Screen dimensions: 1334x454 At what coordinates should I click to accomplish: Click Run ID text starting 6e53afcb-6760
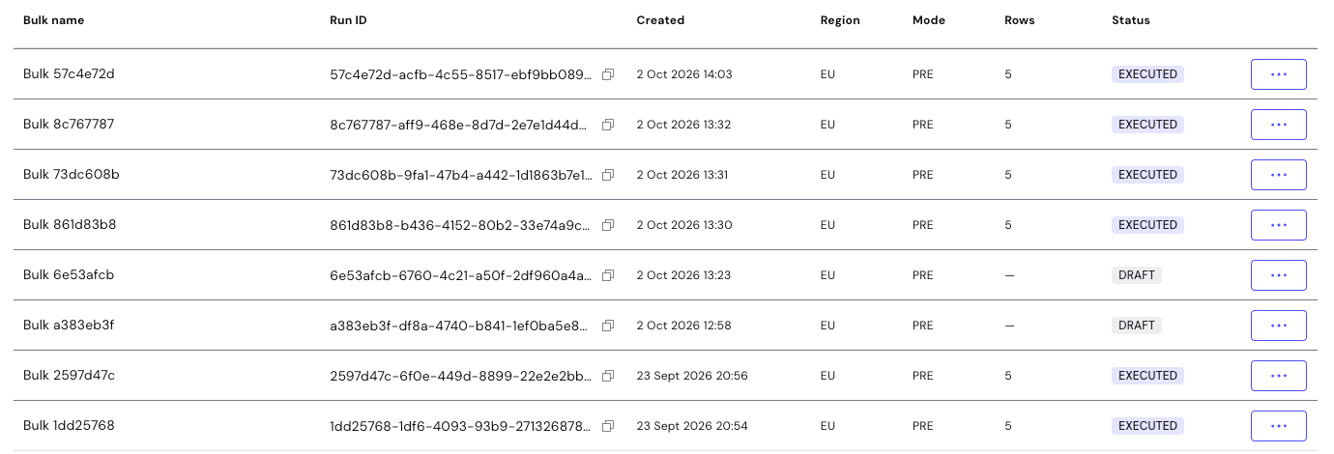[x=461, y=275]
